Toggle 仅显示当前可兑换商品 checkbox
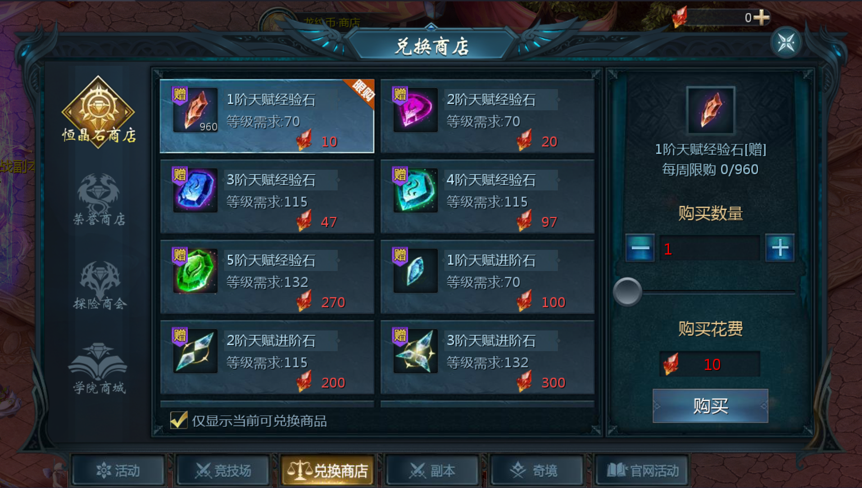This screenshot has width=862, height=488. coord(179,420)
